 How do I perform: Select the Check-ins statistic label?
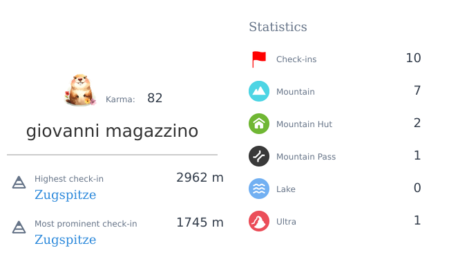pyautogui.click(x=296, y=59)
